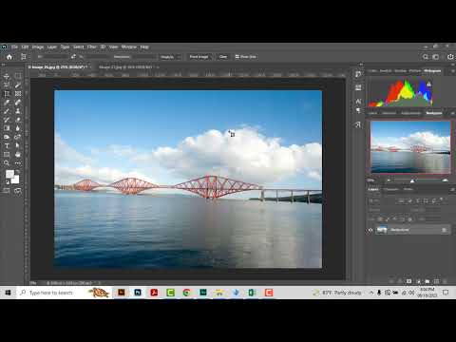The image size is (456, 342).
Task: Open the Edit Toolbar three-dots button
Action: (18, 162)
